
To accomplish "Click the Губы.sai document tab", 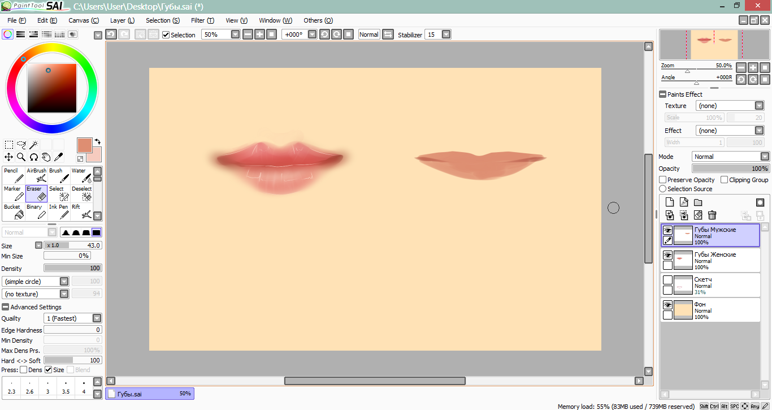I will [150, 394].
